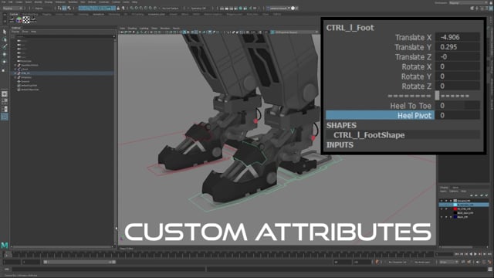Select defaultLightSet in Outliner
Image resolution: width=494 pixels, height=278 pixels.
tap(29, 86)
